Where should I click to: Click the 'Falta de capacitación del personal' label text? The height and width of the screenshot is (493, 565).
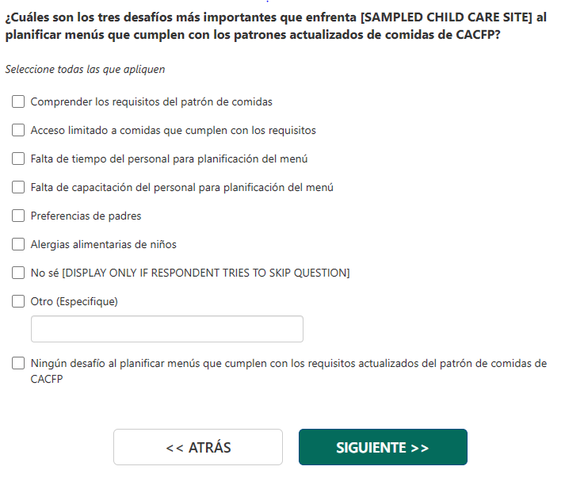coord(181,187)
